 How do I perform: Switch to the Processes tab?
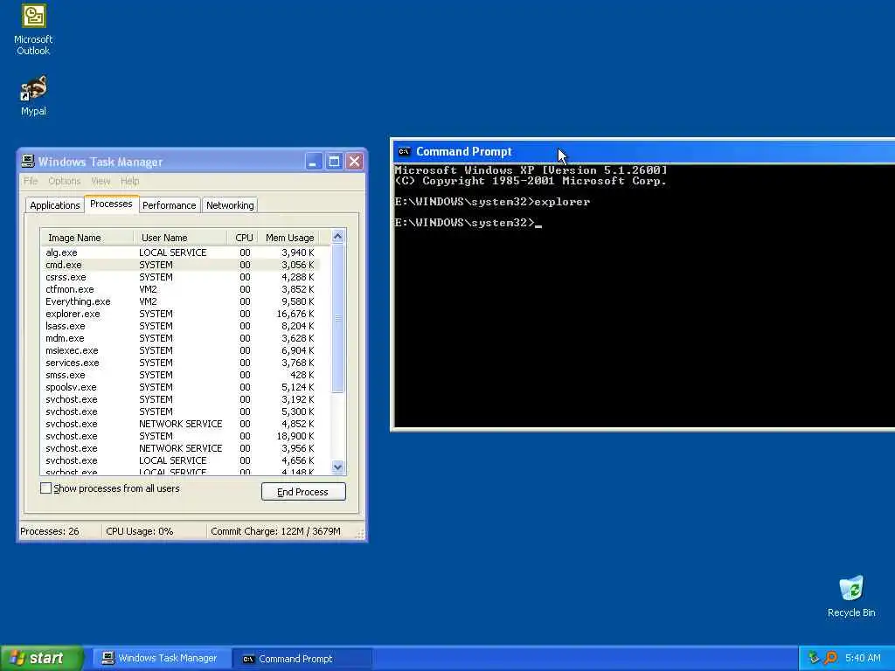(x=111, y=204)
